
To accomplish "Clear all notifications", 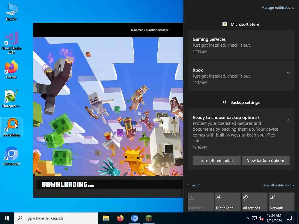I will 277,185.
